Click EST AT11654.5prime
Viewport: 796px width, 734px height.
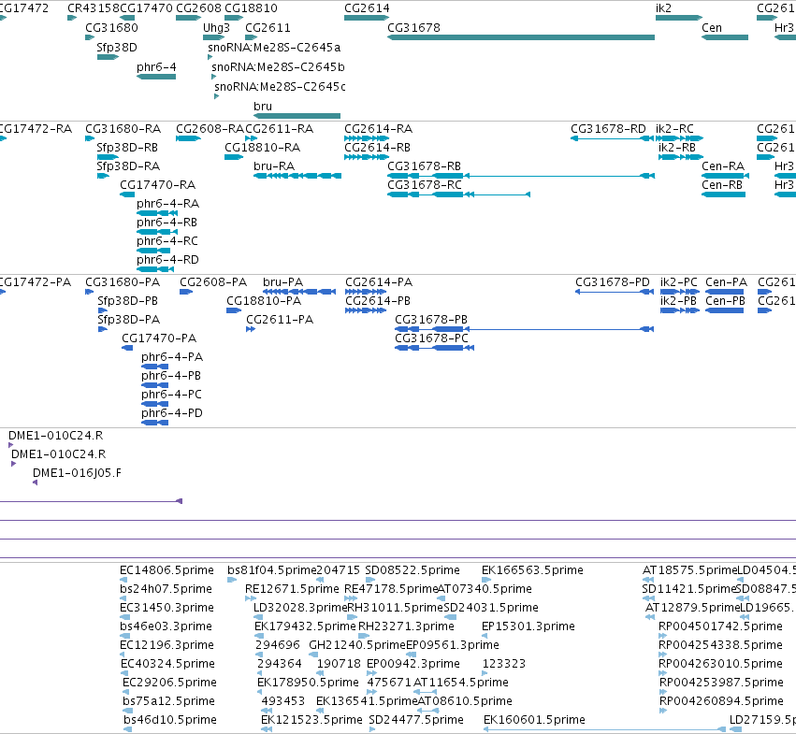[x=426, y=692]
